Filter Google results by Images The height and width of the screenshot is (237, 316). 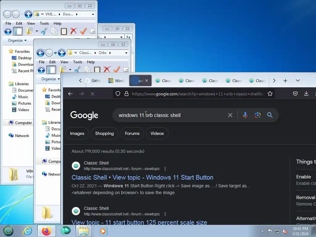point(77,133)
